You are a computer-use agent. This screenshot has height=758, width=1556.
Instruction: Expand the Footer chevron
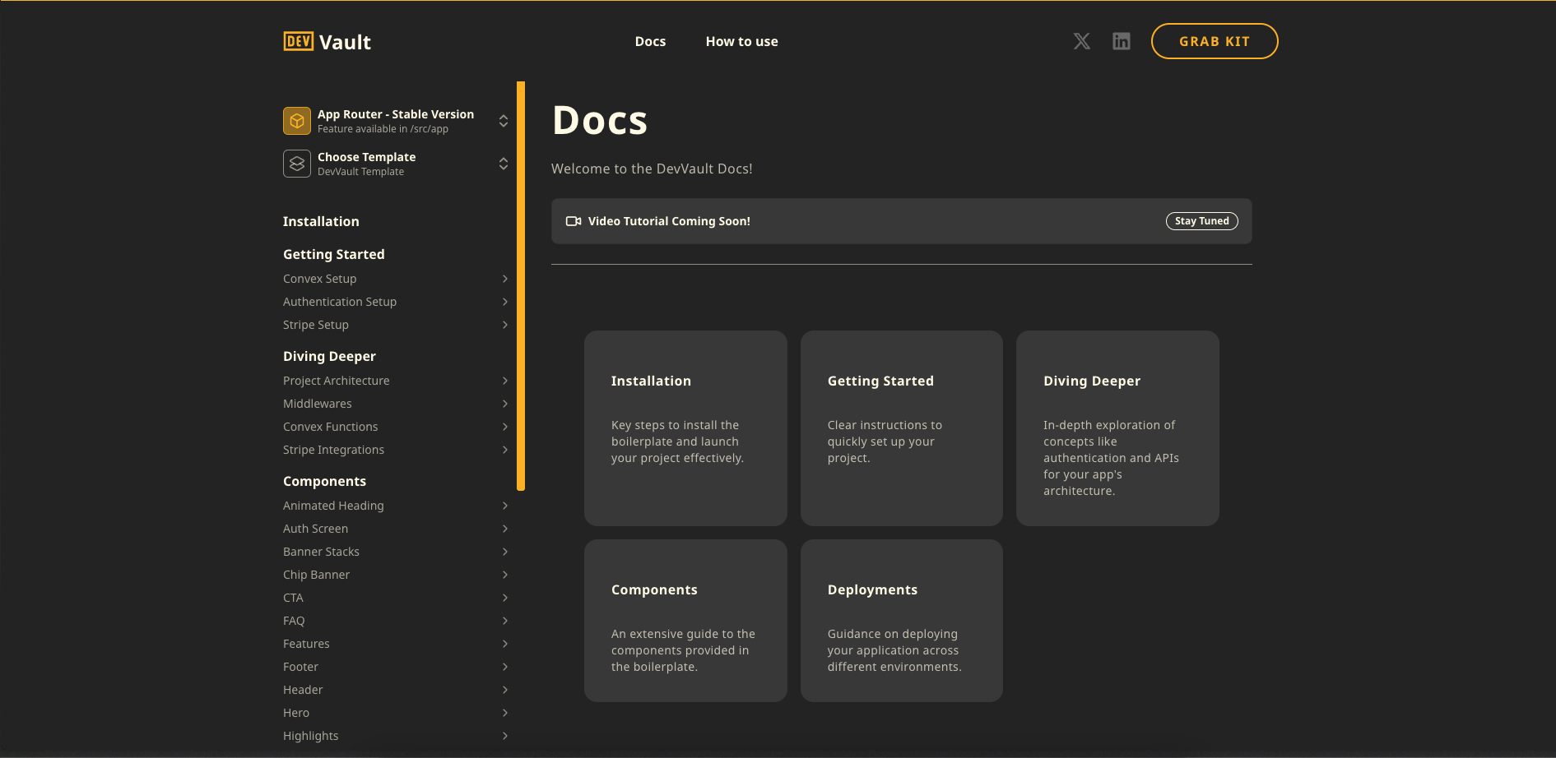(x=505, y=667)
